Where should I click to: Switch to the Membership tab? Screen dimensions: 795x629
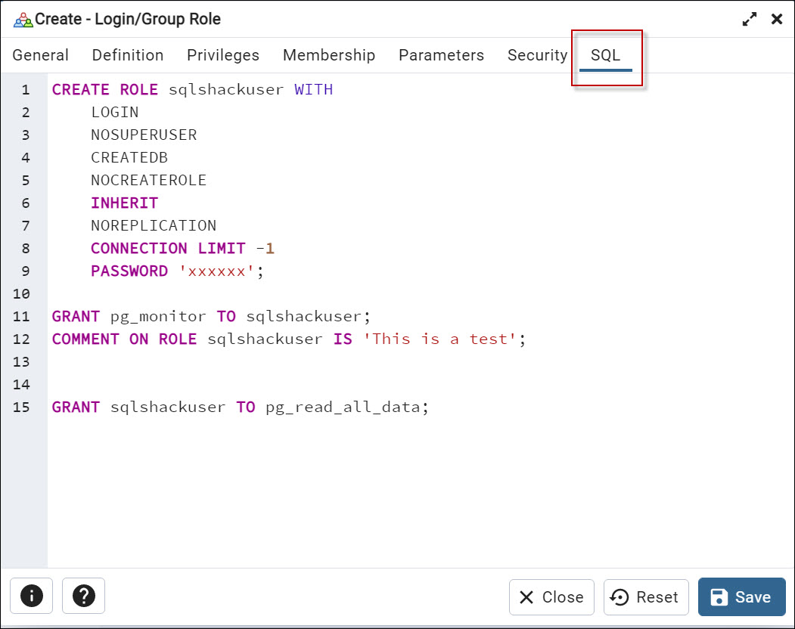(x=329, y=55)
